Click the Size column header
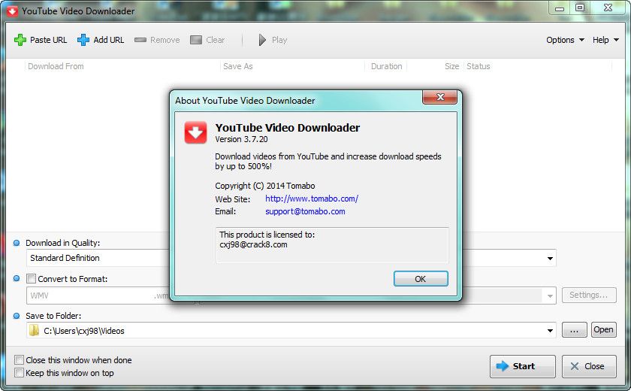Screen dimensions: 631x391 (x=451, y=66)
